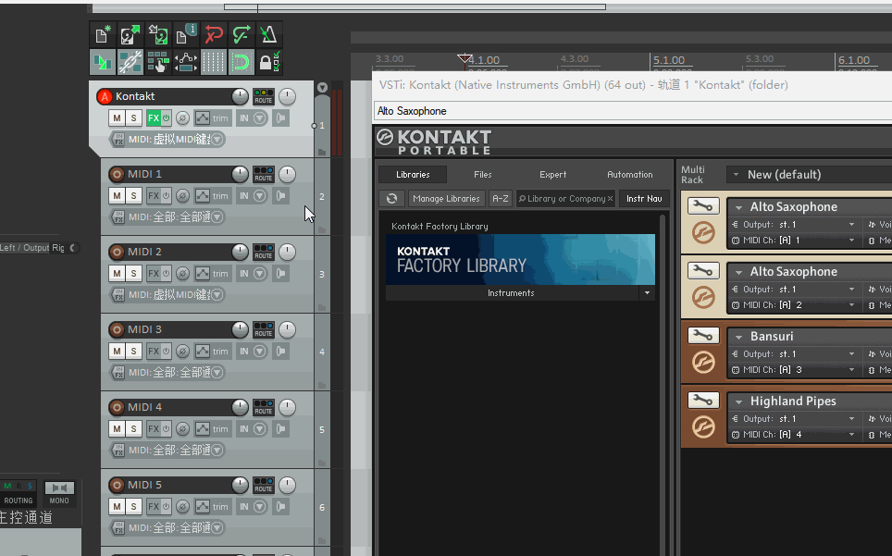This screenshot has width=892, height=556.
Task: Click the pan knob on MIDI 2 track
Action: 287,252
